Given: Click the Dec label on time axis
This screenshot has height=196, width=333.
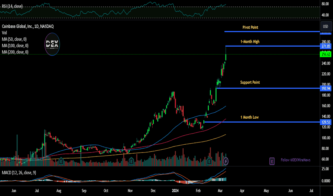Looking at the screenshot, I should pyautogui.click(x=153, y=191).
